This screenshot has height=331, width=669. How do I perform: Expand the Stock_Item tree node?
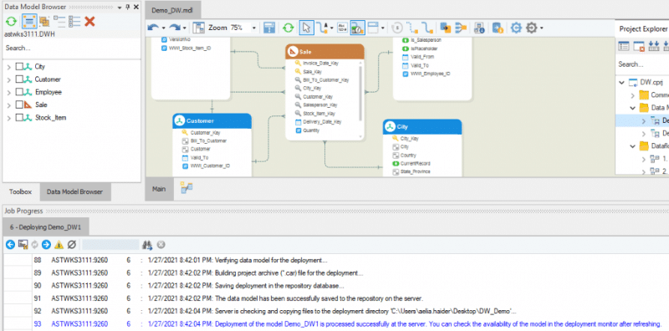point(9,118)
